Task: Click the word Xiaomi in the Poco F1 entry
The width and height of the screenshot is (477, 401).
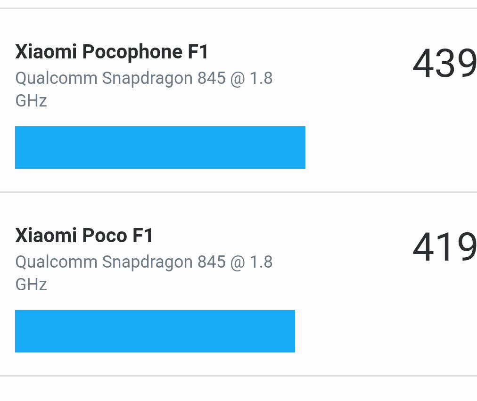Action: pos(46,236)
